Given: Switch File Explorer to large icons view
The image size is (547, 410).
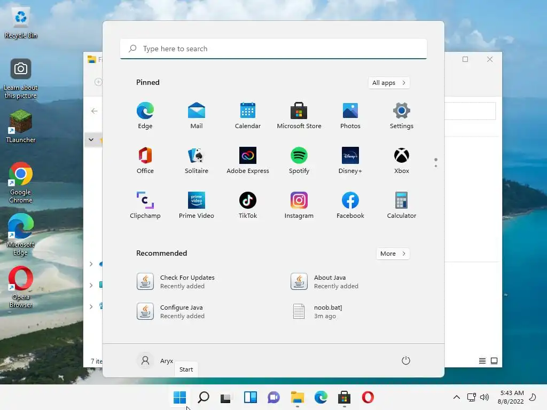Looking at the screenshot, I should [494, 361].
